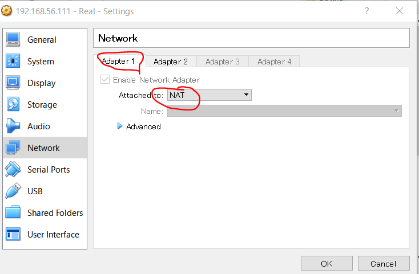Select the Adapter 1 tab

[119, 62]
